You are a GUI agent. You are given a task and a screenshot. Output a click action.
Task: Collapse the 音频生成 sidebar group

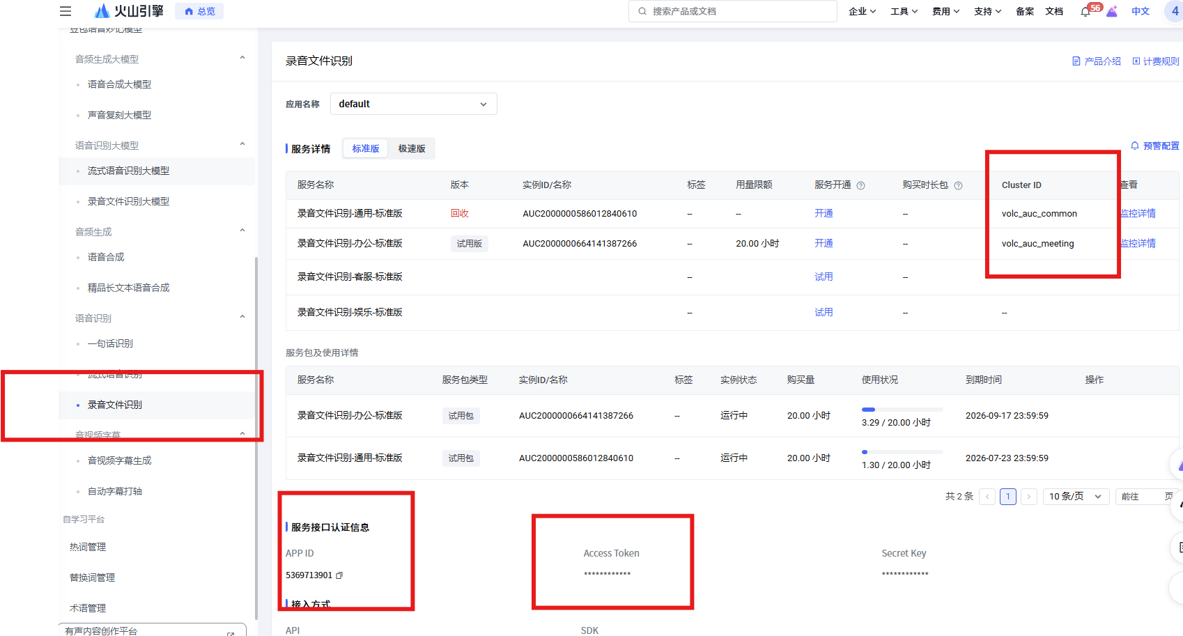point(242,231)
